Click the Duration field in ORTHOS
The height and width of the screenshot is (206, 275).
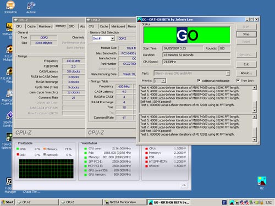(x=196, y=55)
